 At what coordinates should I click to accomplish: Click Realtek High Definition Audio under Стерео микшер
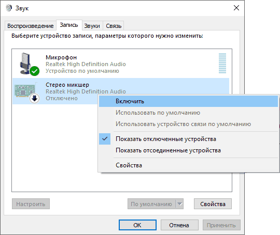pyautogui.click(x=86, y=91)
